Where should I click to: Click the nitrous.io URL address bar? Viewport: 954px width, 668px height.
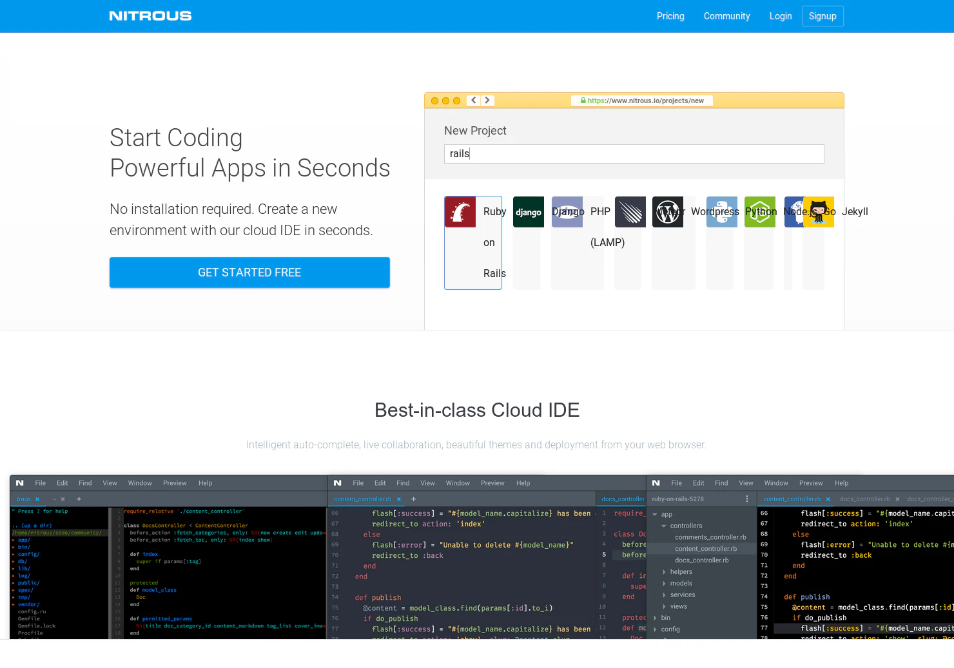pyautogui.click(x=642, y=100)
